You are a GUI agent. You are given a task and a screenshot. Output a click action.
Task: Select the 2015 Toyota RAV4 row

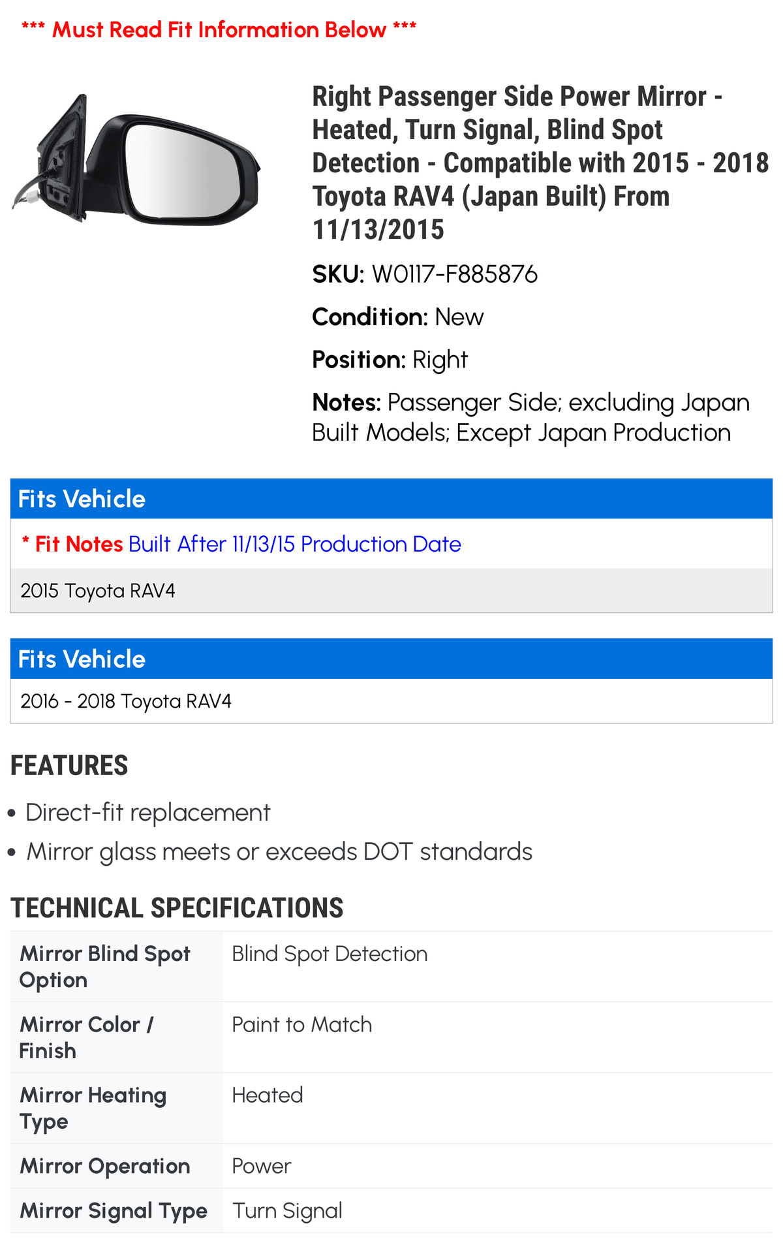pos(391,591)
